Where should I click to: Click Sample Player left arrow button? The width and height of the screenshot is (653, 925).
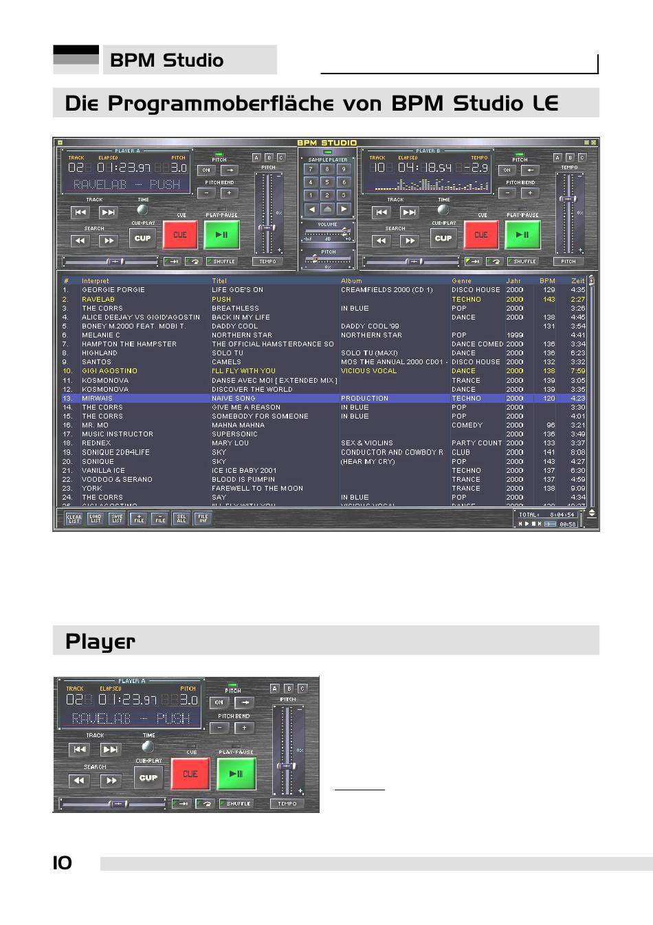(x=311, y=209)
